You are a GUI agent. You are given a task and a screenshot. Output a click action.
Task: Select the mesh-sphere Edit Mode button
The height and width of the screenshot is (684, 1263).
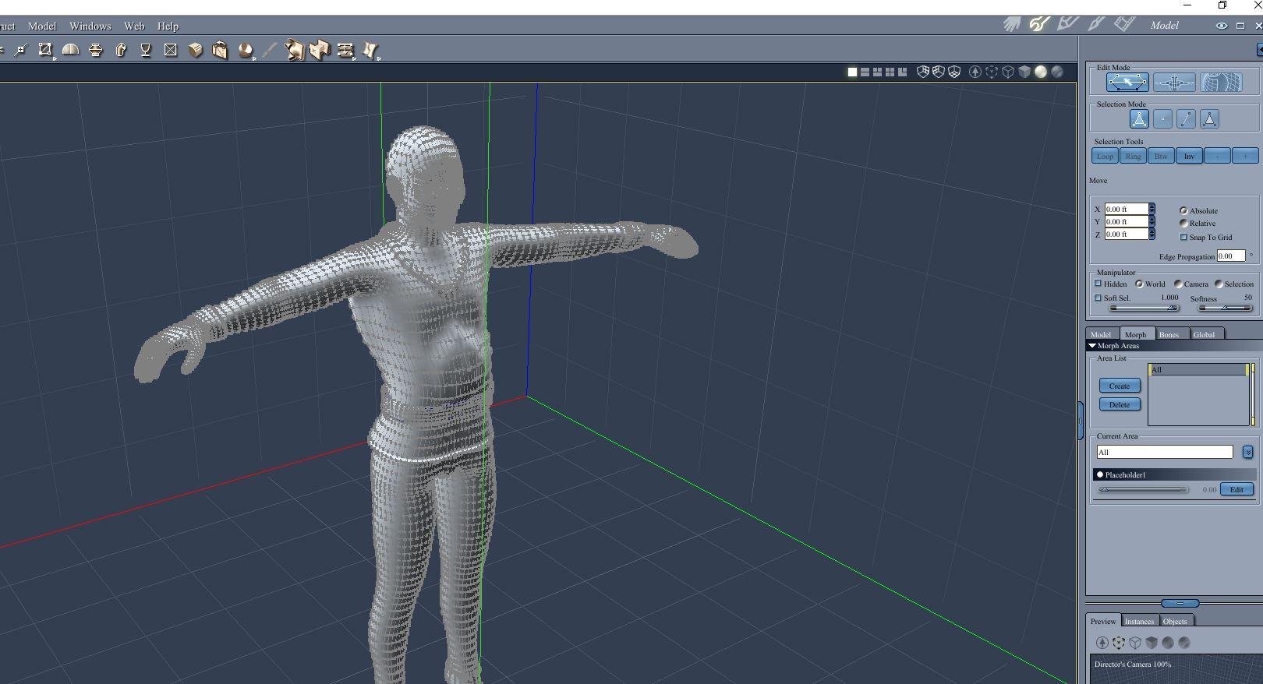pos(1221,82)
